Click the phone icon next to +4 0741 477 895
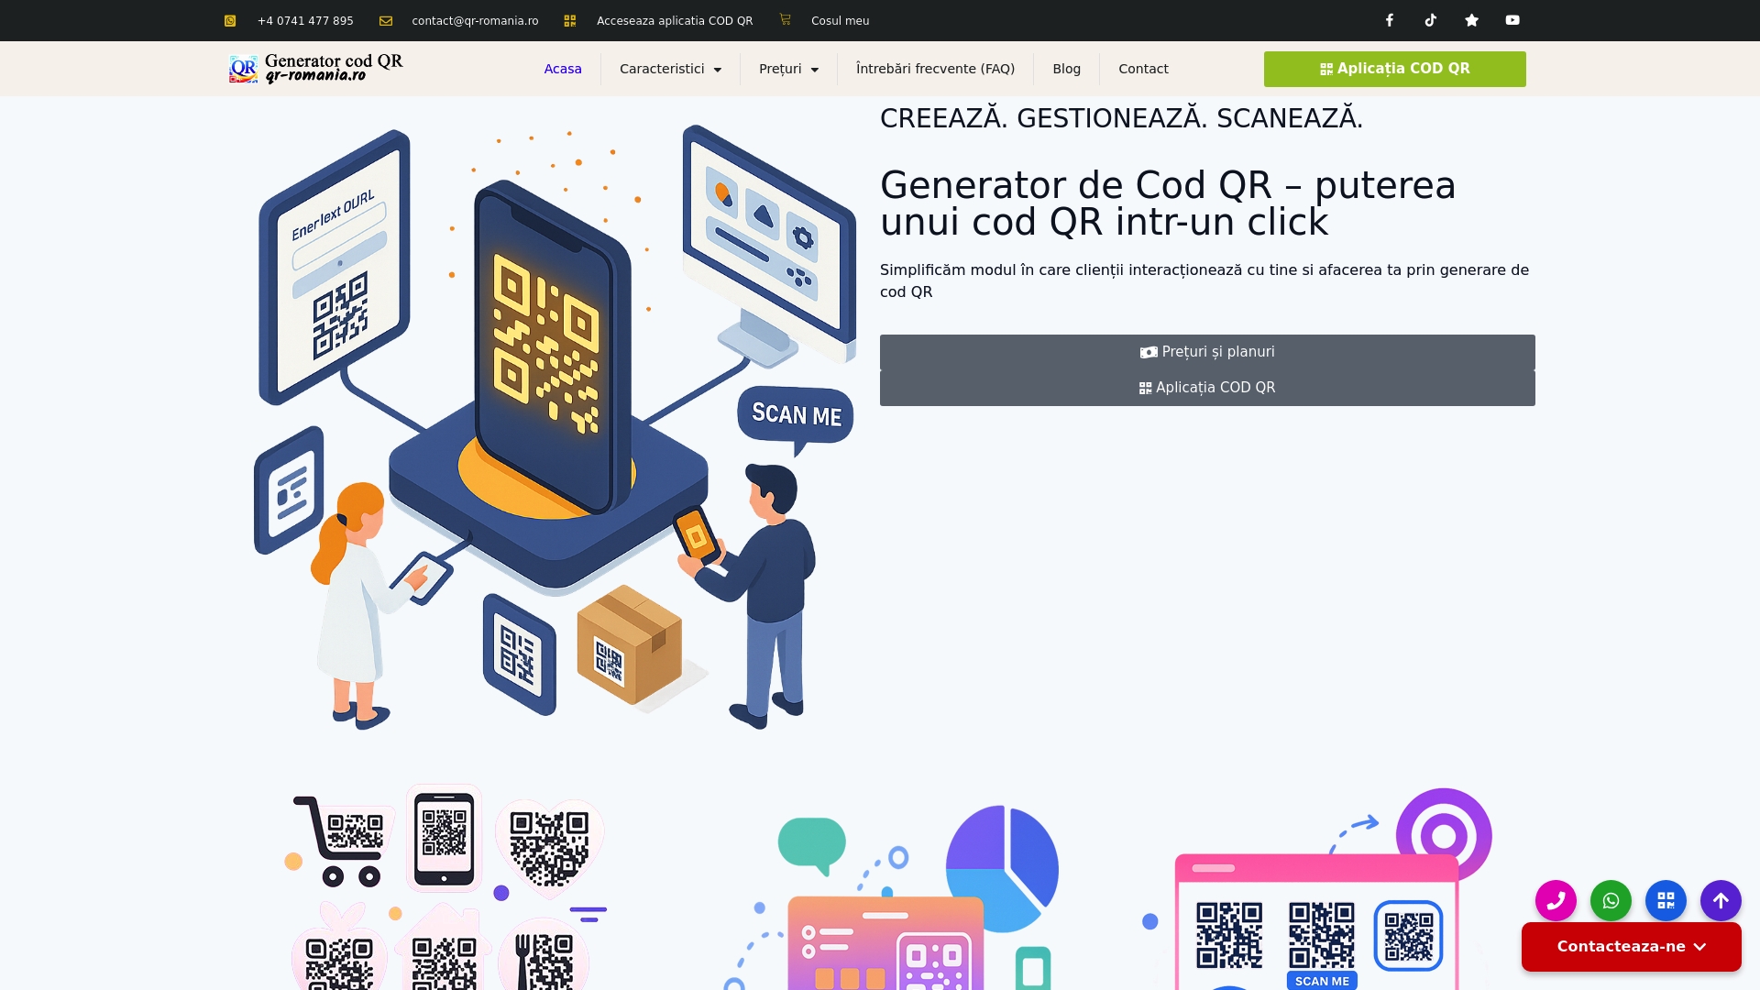Screen dimensions: 1760x990 coord(229,19)
